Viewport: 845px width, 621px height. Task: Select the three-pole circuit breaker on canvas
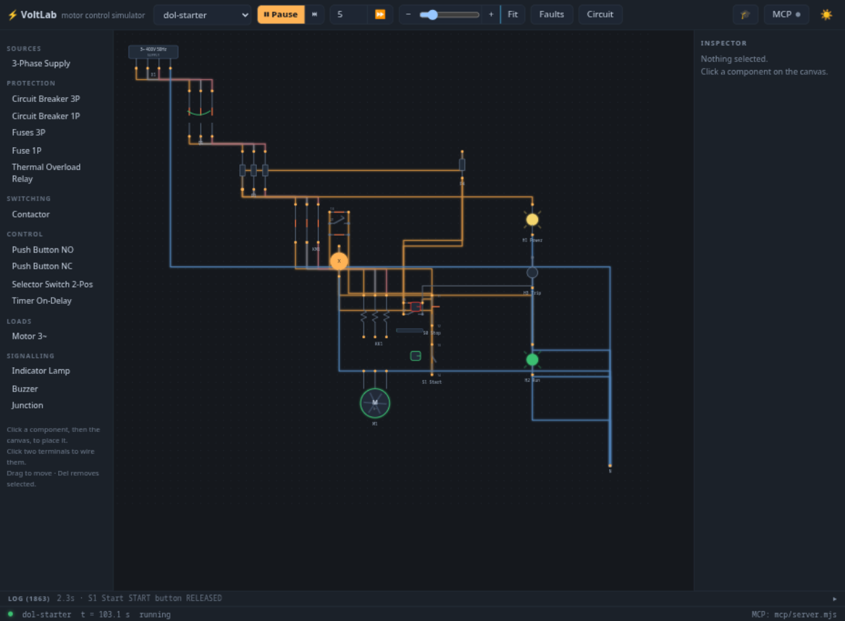tap(200, 113)
